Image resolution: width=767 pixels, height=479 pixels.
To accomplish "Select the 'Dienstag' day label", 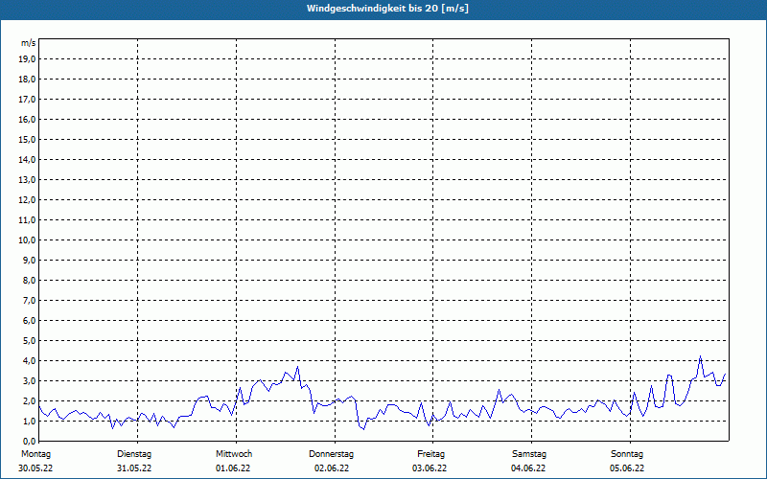I will tap(134, 454).
